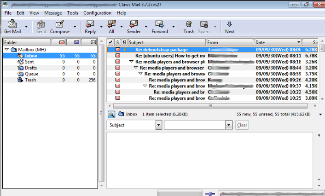Screen dimensions: 325x196
Task: Toggle the quick search magnifier button
Action: [111, 115]
